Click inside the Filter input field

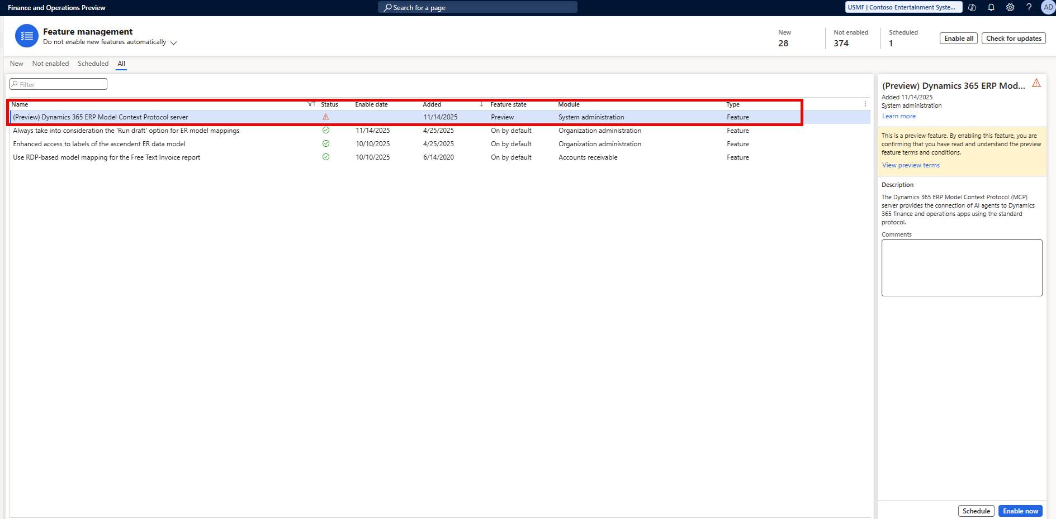(58, 84)
